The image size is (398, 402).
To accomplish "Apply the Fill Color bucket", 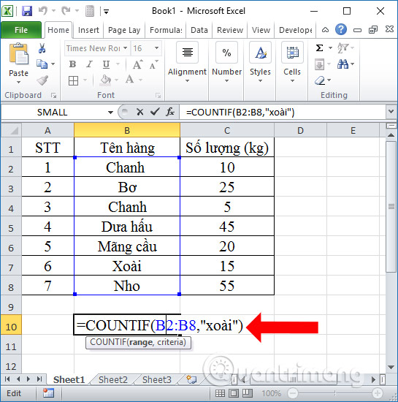I will (105, 80).
